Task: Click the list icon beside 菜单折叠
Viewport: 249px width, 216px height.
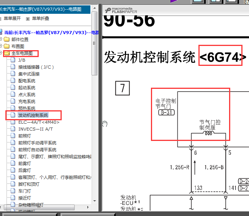Action: point(28,19)
